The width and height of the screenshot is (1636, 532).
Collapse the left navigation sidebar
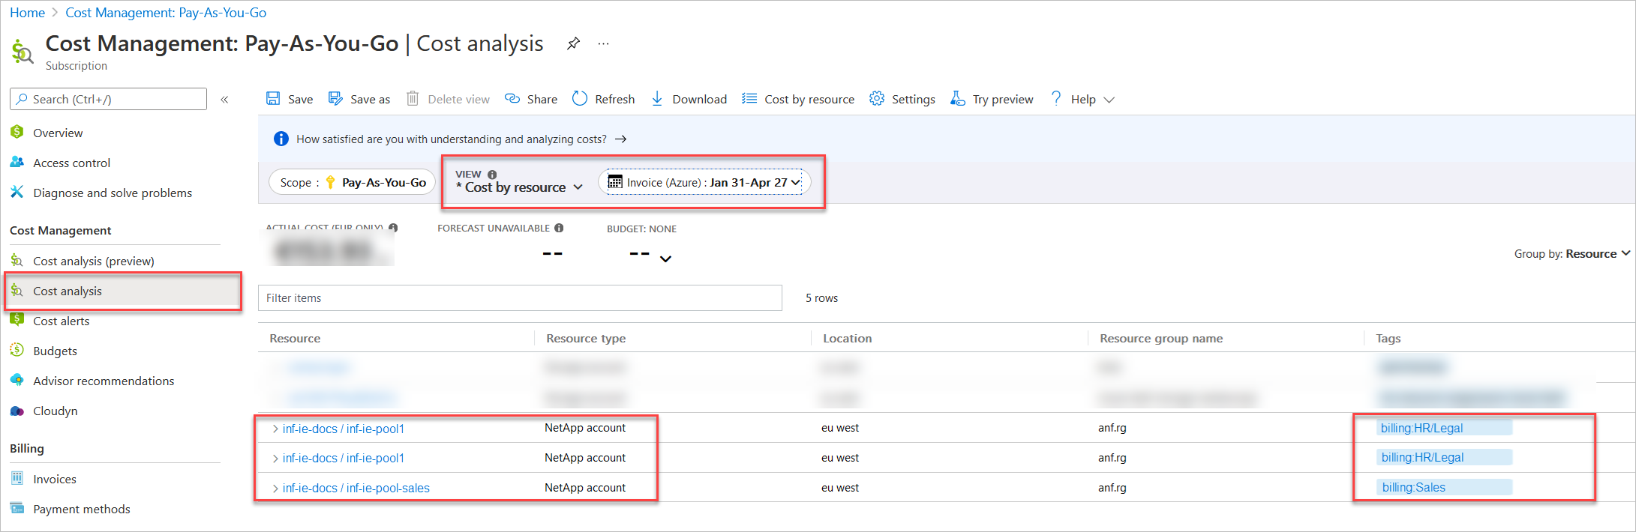(x=224, y=100)
